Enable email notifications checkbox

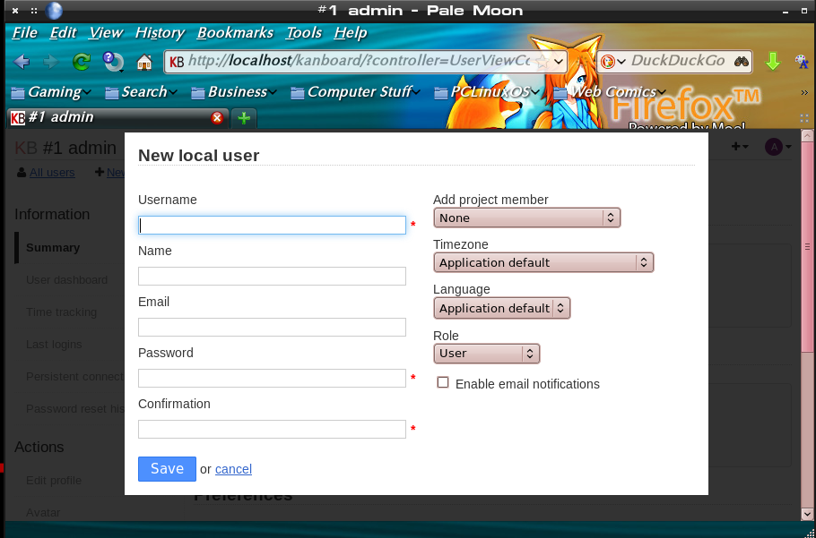pos(443,383)
